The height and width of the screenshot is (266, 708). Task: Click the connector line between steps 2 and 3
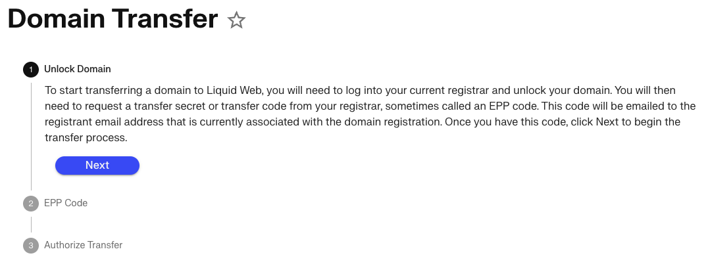31,225
